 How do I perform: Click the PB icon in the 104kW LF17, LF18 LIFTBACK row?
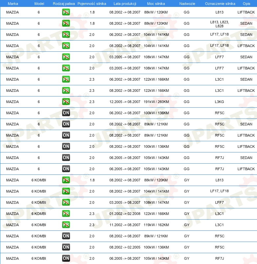(66, 46)
